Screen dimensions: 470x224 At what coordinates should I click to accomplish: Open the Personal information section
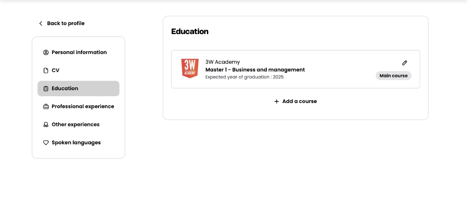(x=79, y=52)
